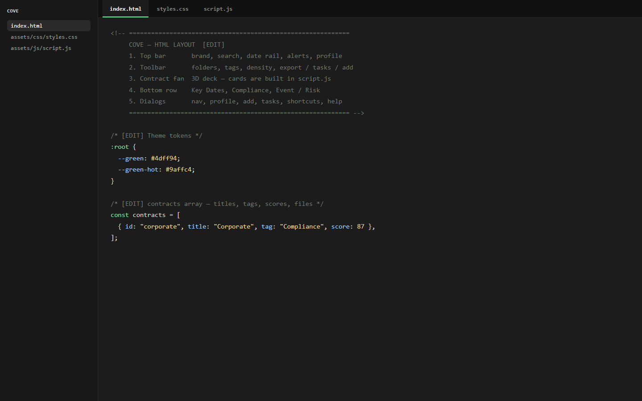
Task: Click the 'COVE — HTML LAYOUT [EDIT]' comment line
Action: pyautogui.click(x=177, y=45)
